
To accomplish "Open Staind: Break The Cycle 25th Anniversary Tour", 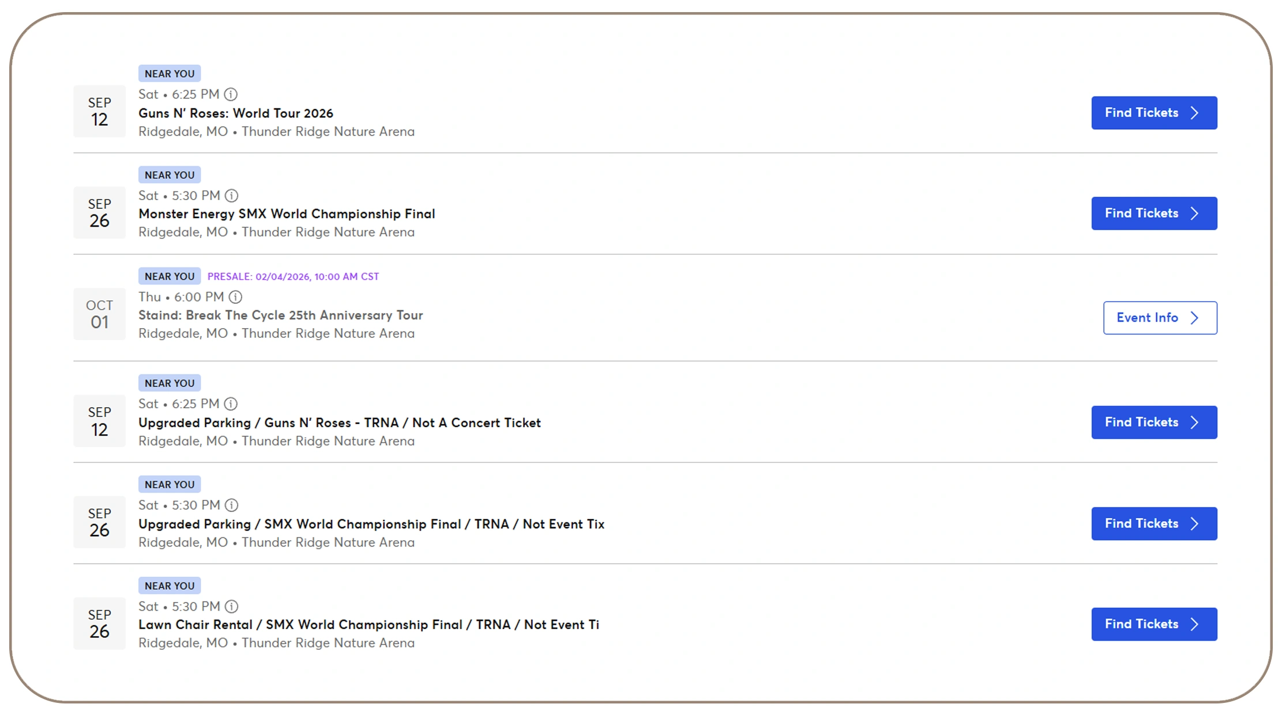I will (x=280, y=315).
